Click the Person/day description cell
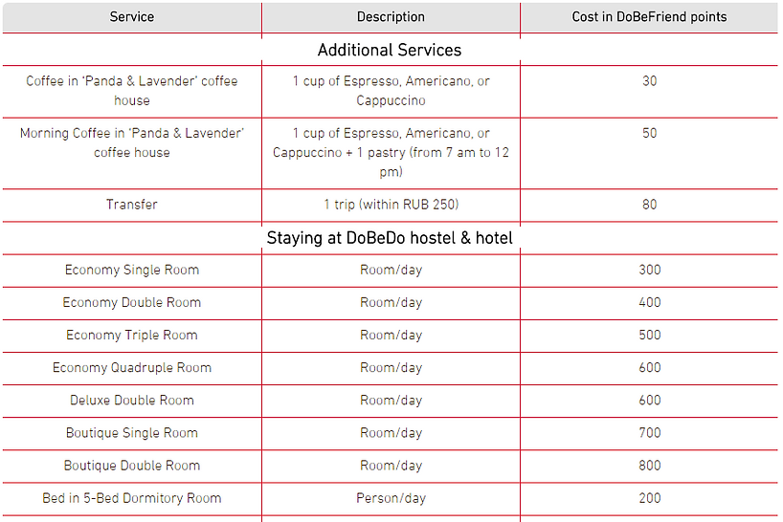This screenshot has width=783, height=522. tap(391, 498)
